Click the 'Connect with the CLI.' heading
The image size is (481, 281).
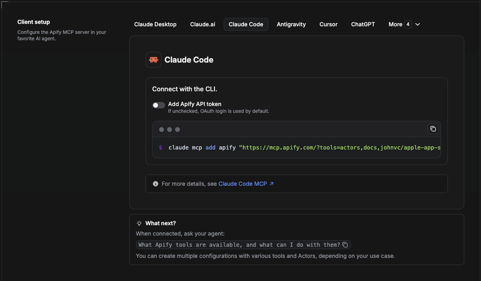coord(185,89)
